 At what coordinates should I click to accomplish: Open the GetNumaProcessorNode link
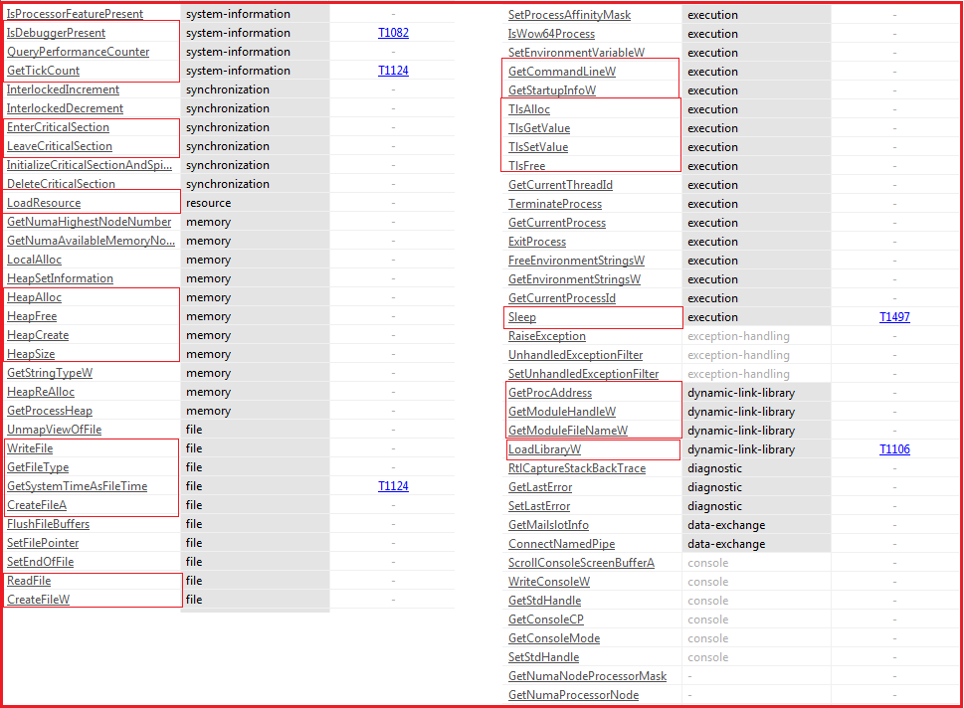[x=574, y=695]
